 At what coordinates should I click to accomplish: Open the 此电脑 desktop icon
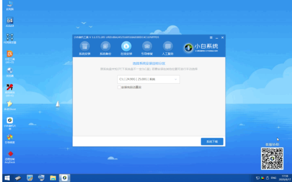[10, 5]
